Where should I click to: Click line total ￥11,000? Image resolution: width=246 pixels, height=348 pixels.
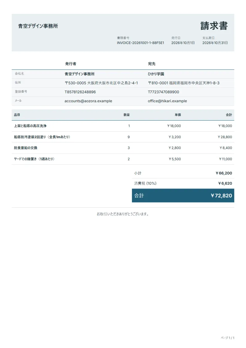225,159
